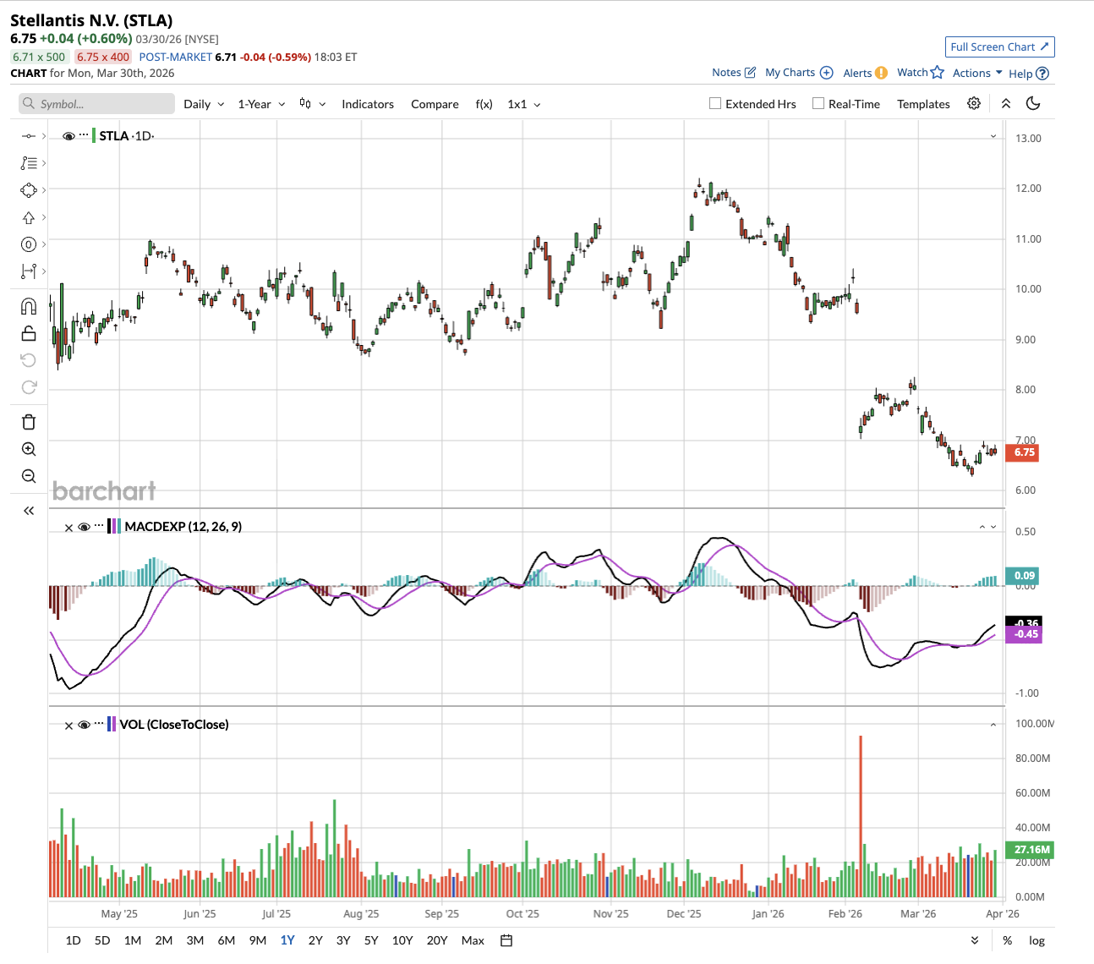Enable magnet snap mode
Image resolution: width=1094 pixels, height=964 pixels.
tap(29, 306)
